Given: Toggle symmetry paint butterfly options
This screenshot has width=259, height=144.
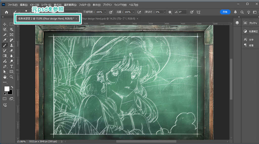Looking at the screenshot, I should 198,12.
